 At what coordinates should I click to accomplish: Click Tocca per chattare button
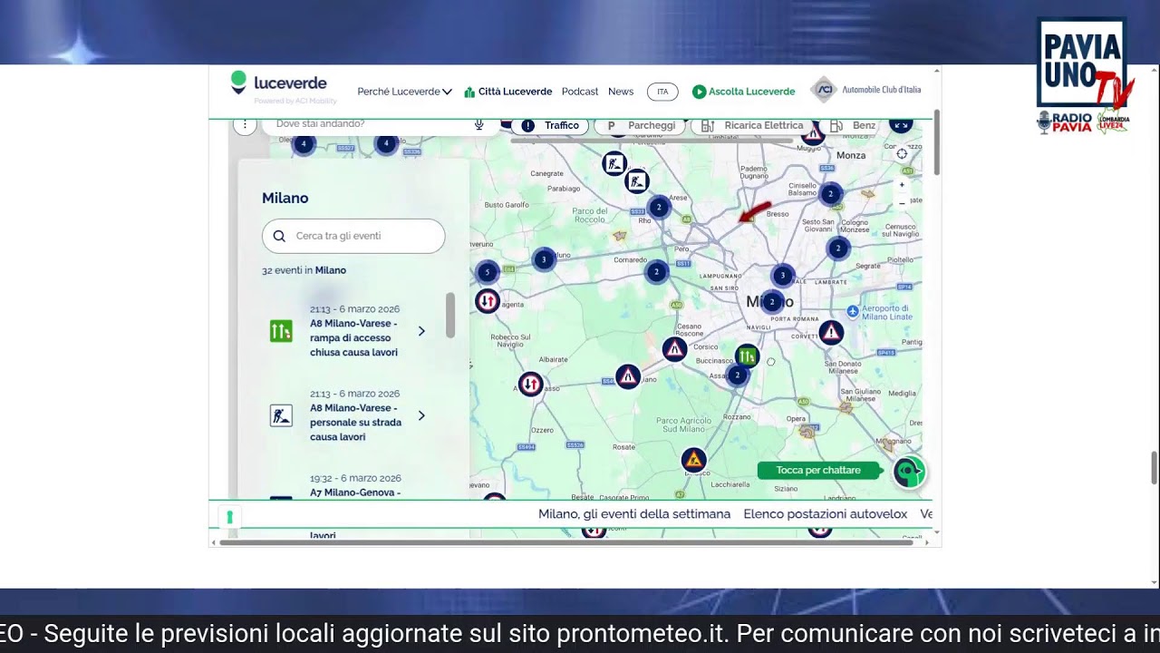point(818,470)
